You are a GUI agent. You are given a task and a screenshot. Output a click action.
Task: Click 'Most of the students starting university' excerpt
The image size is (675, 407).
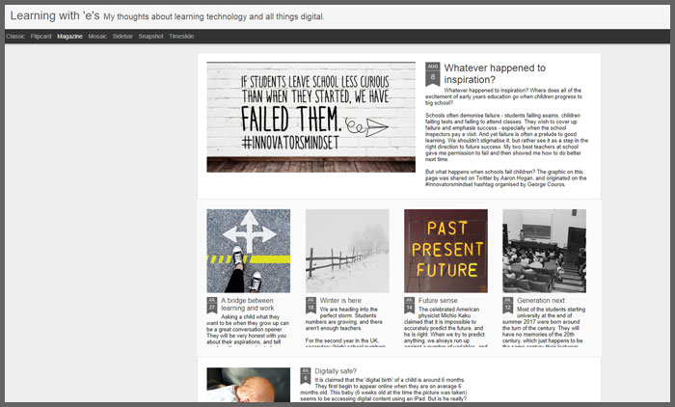pos(544,327)
